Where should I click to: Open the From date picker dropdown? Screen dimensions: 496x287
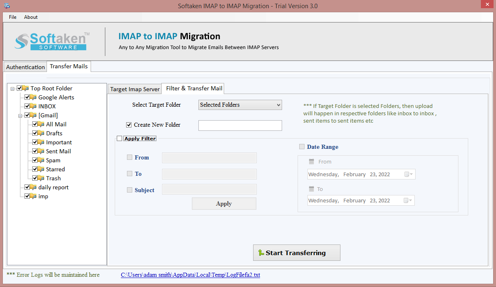pos(409,174)
